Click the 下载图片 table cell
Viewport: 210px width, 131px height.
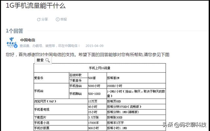[x=61, y=118]
